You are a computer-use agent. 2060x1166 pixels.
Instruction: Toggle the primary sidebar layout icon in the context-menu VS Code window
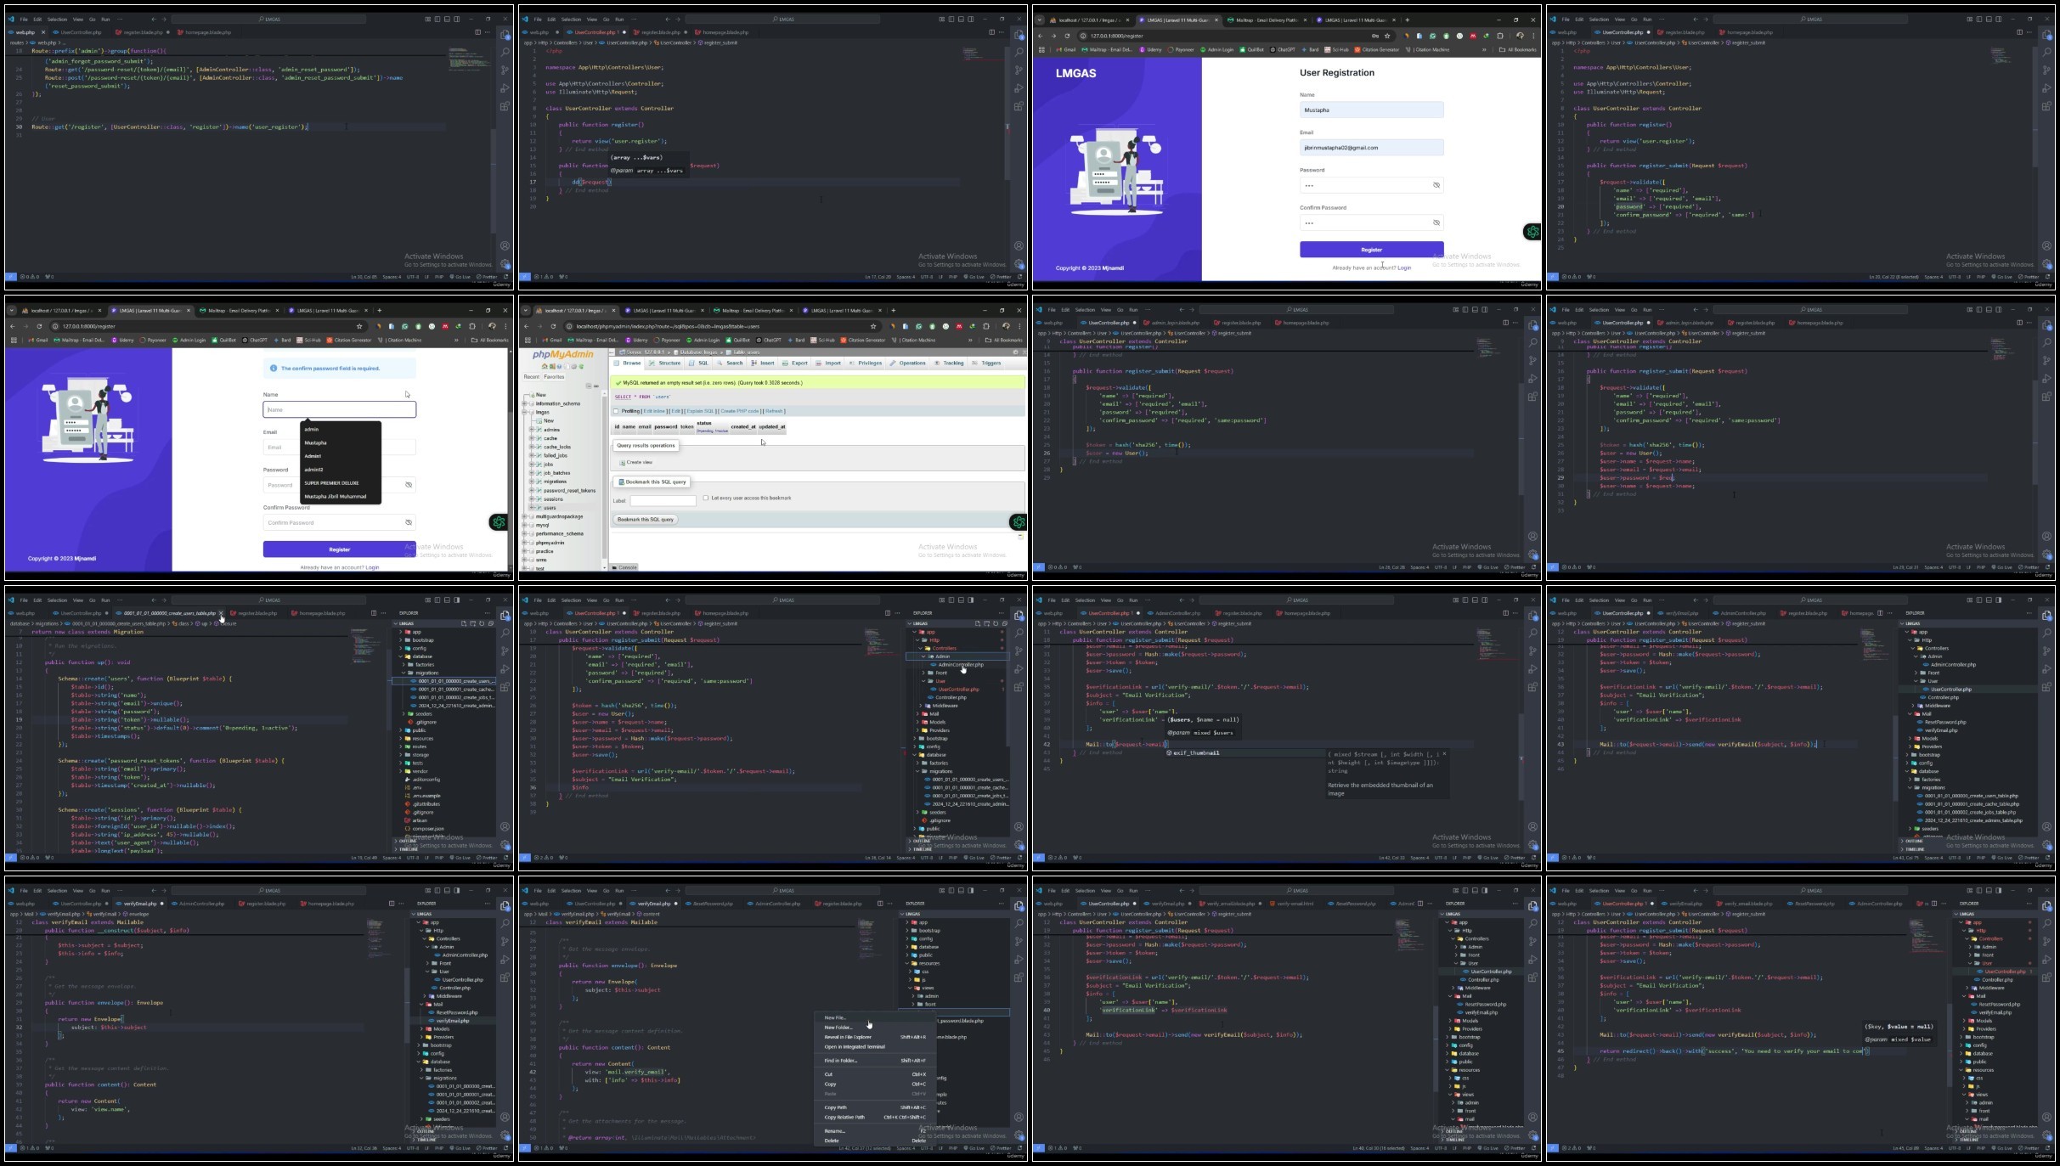click(951, 891)
